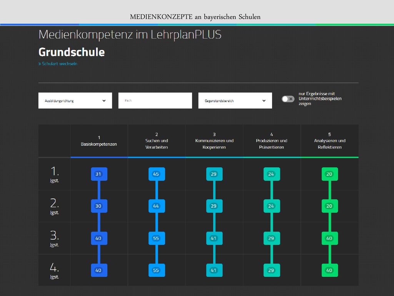Select the 4. Jgst. row label
This screenshot has height=296, width=394.
55,270
